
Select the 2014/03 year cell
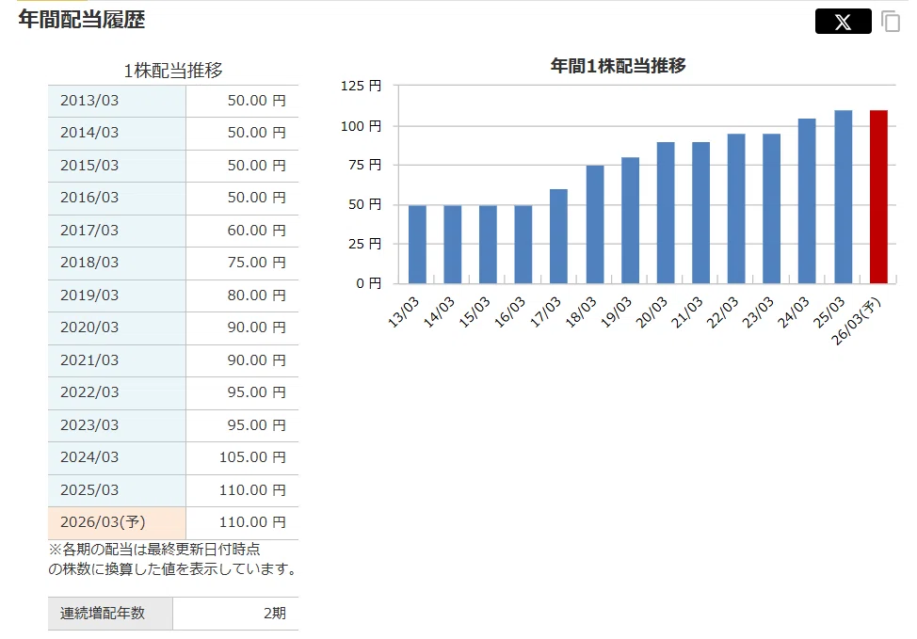117,133
